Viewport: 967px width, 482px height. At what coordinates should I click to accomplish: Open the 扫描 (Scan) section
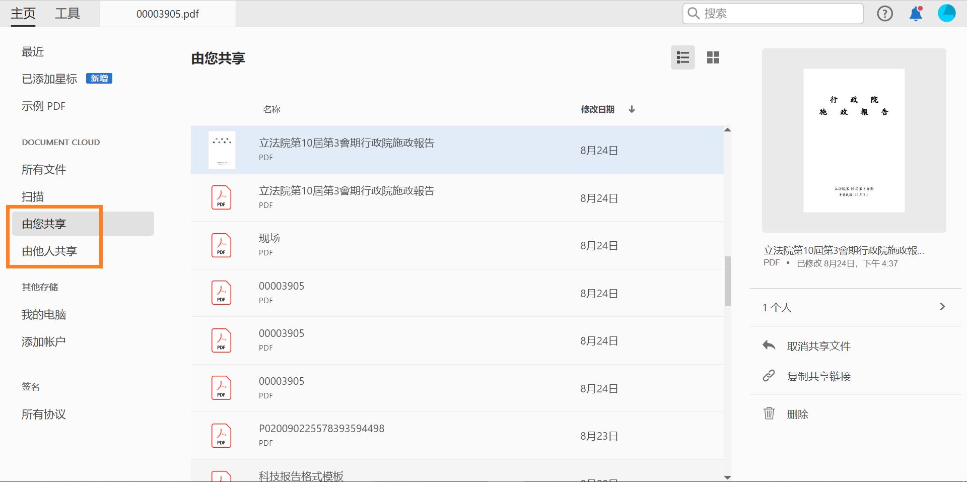[32, 196]
